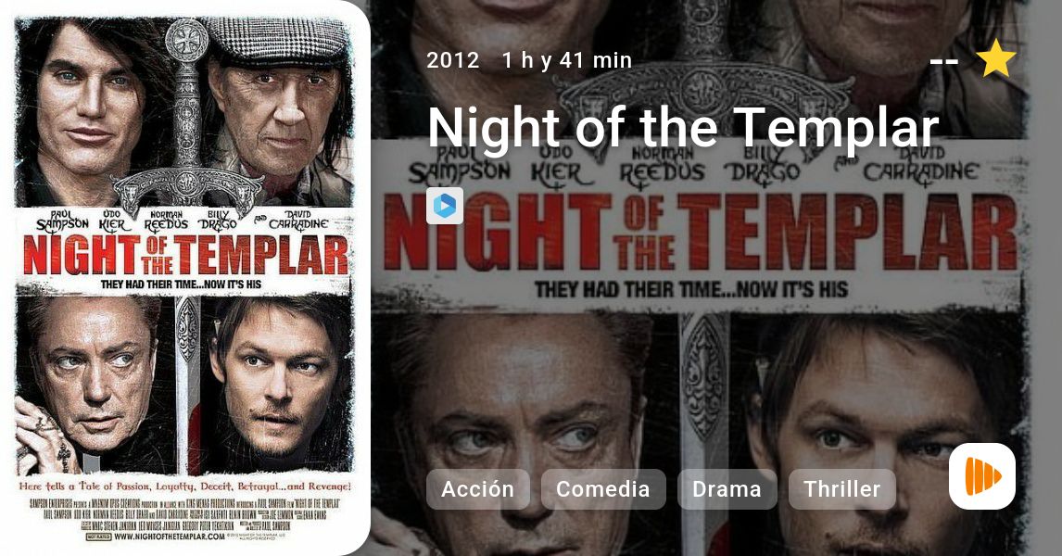
Task: Click the double-dash rating score beside the star
Action: click(943, 61)
